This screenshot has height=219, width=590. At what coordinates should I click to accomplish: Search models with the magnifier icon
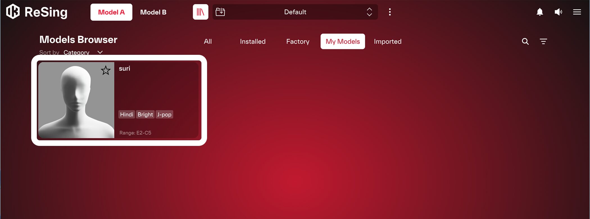[525, 42]
